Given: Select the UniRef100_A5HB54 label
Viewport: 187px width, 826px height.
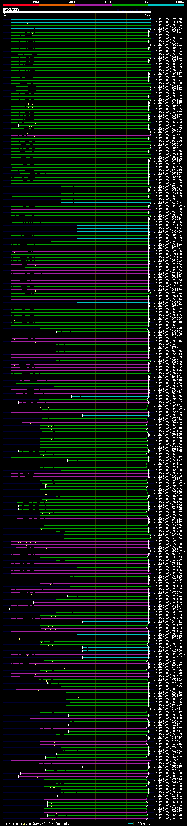Looking at the screenshot, I should click(168, 106).
